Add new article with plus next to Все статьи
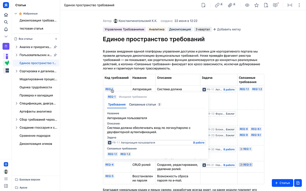 pyautogui.click(x=56, y=39)
